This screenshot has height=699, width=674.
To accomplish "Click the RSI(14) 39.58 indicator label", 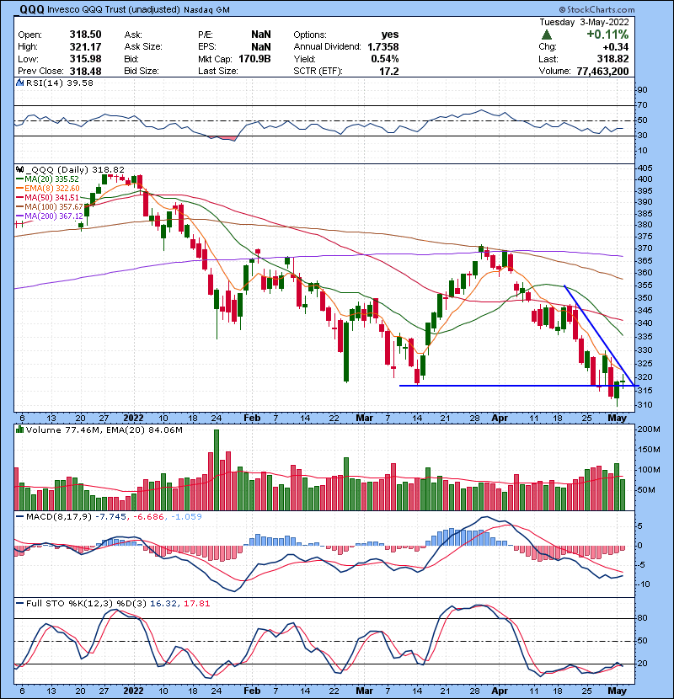I will coord(59,83).
